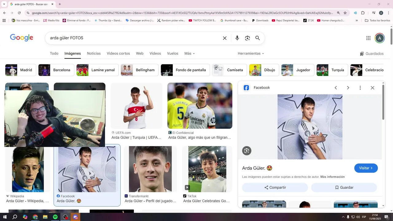
Task: Switch to the Videos cortos tab
Action: click(x=118, y=53)
